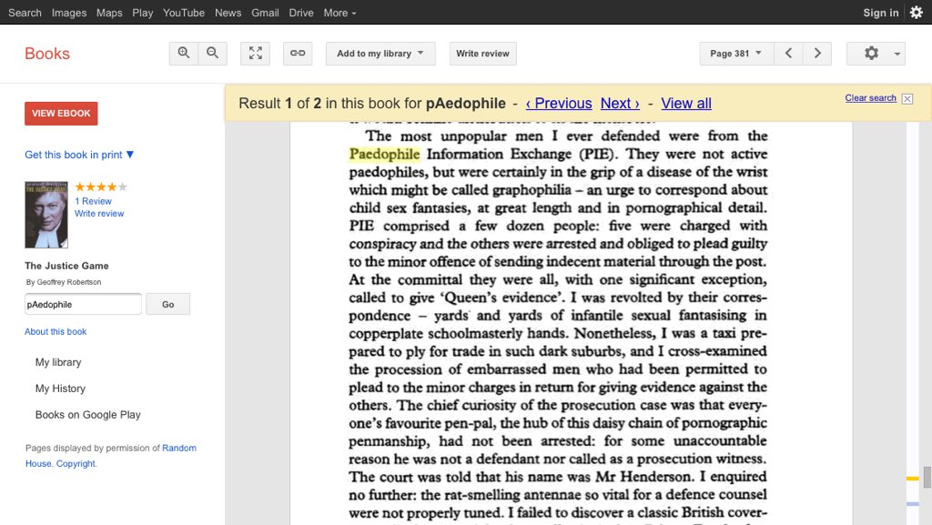Open the Page 381 page selector
The image size is (932, 525).
[x=736, y=54]
